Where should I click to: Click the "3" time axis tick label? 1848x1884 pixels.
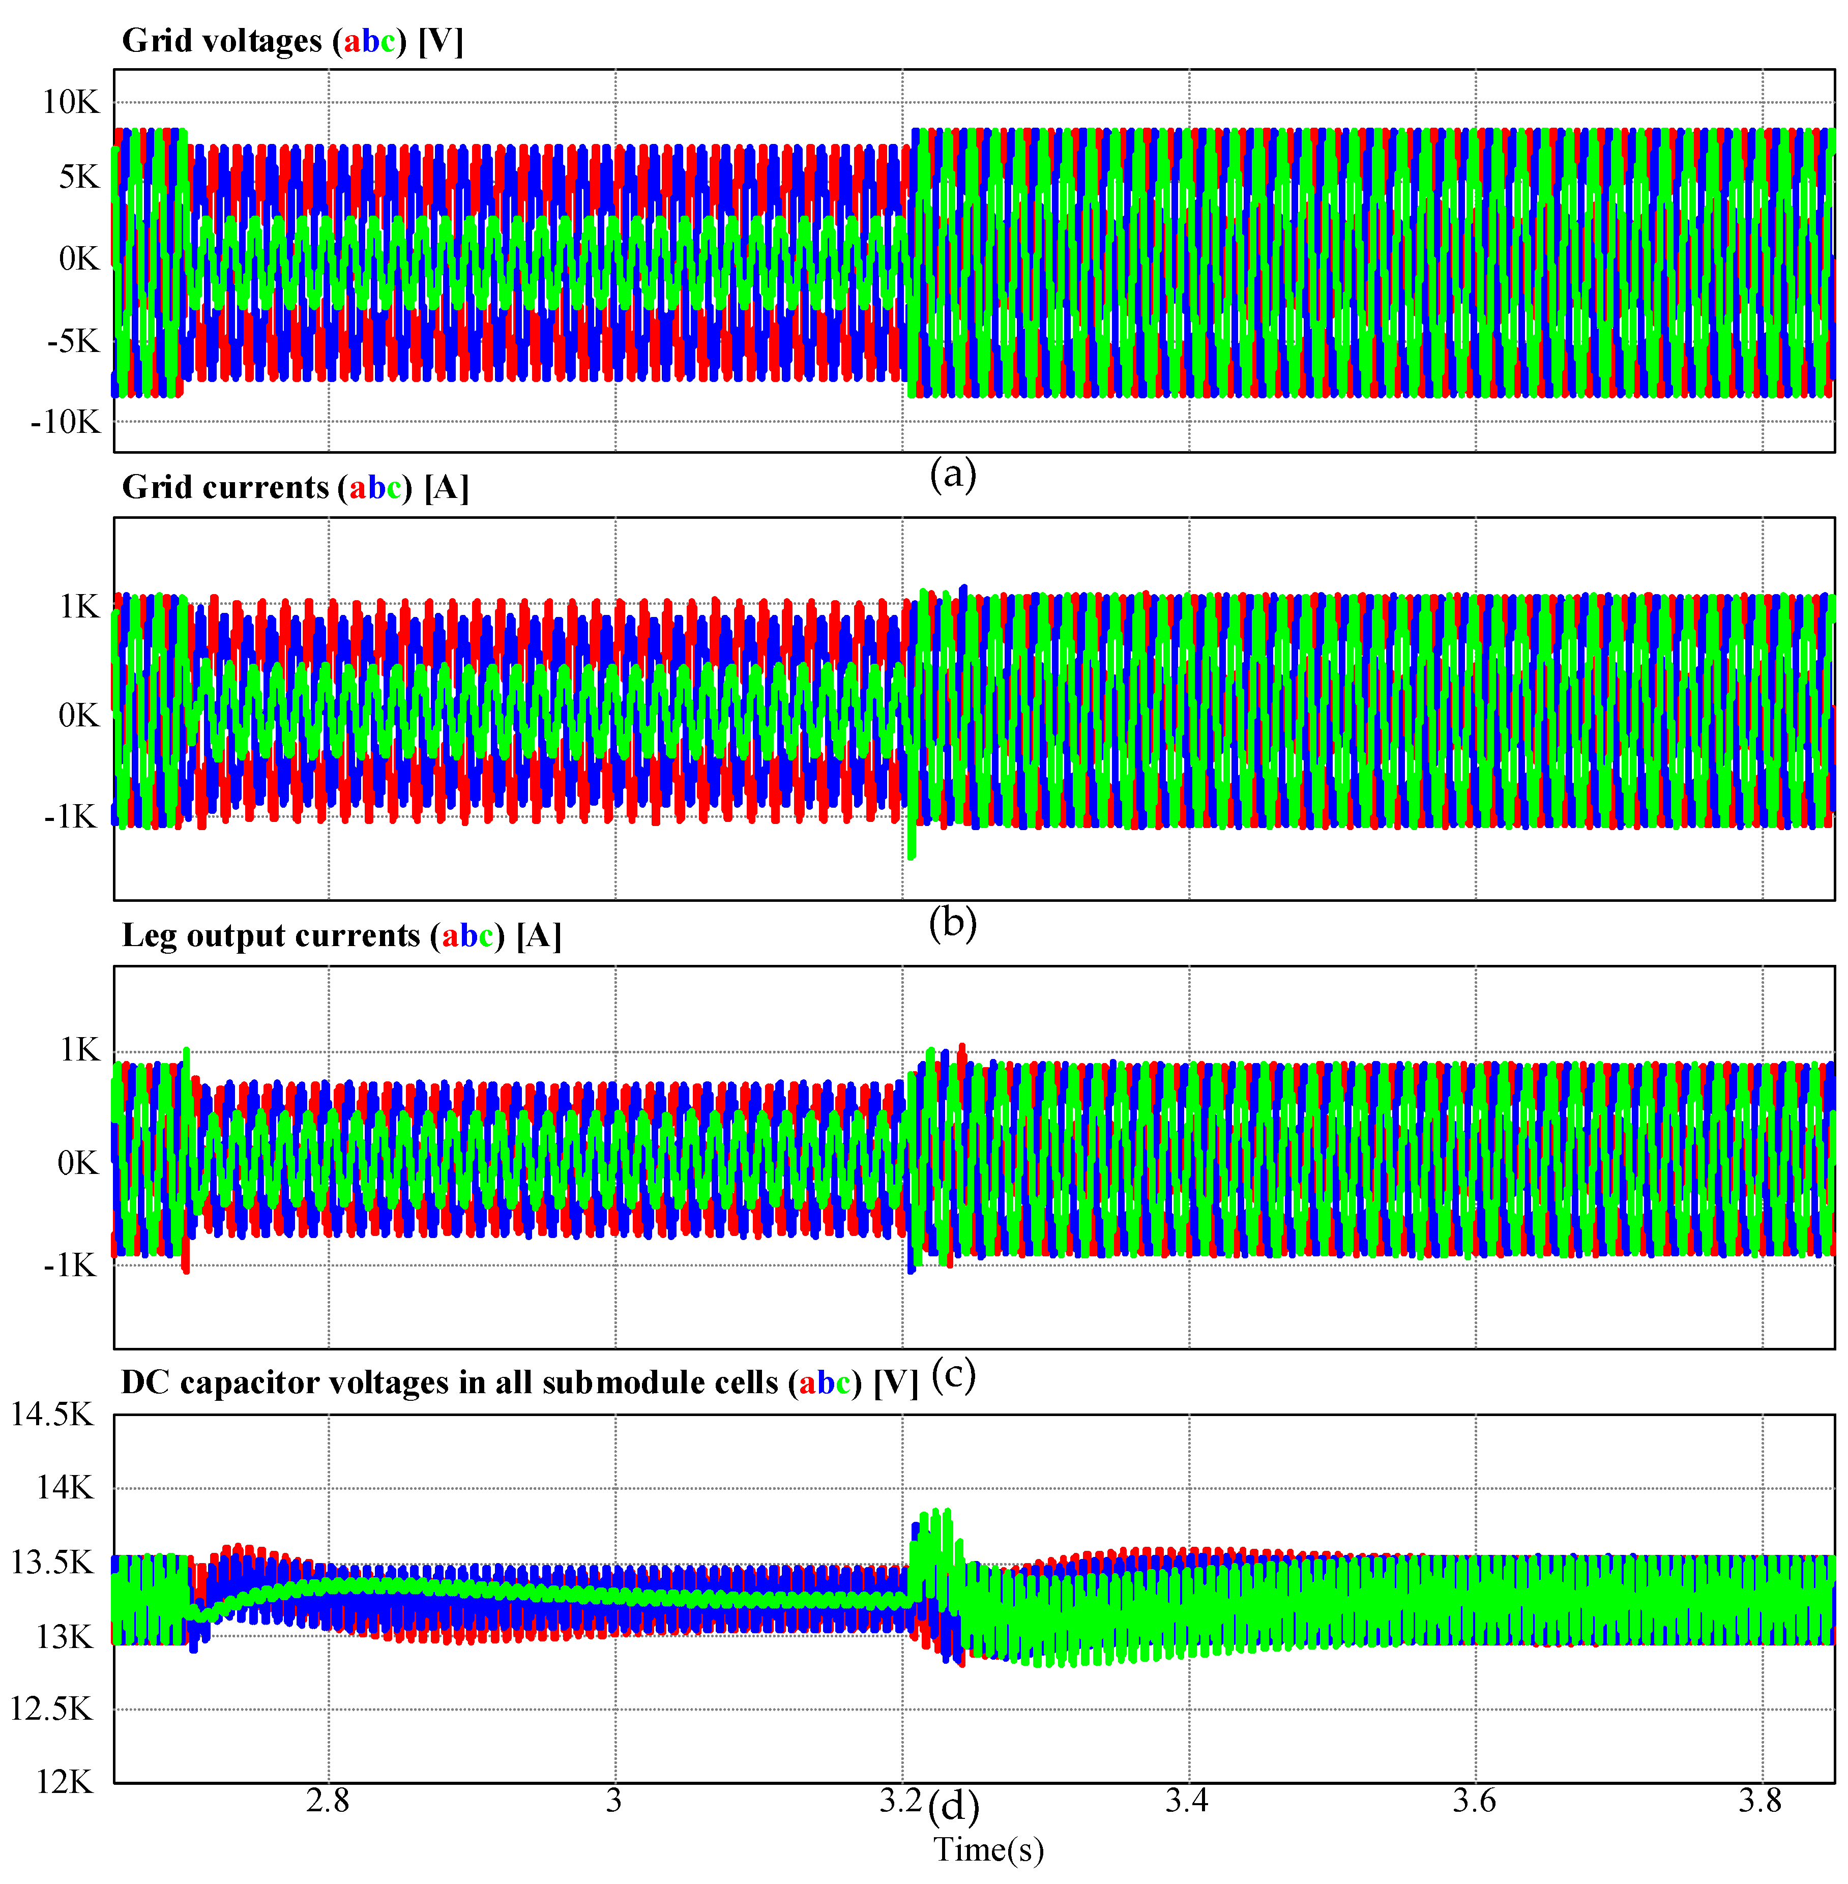pos(614,1802)
